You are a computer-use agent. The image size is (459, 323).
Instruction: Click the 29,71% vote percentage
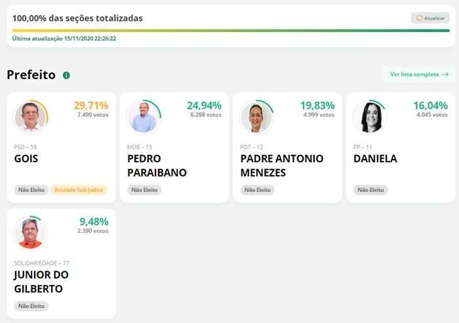pyautogui.click(x=91, y=105)
